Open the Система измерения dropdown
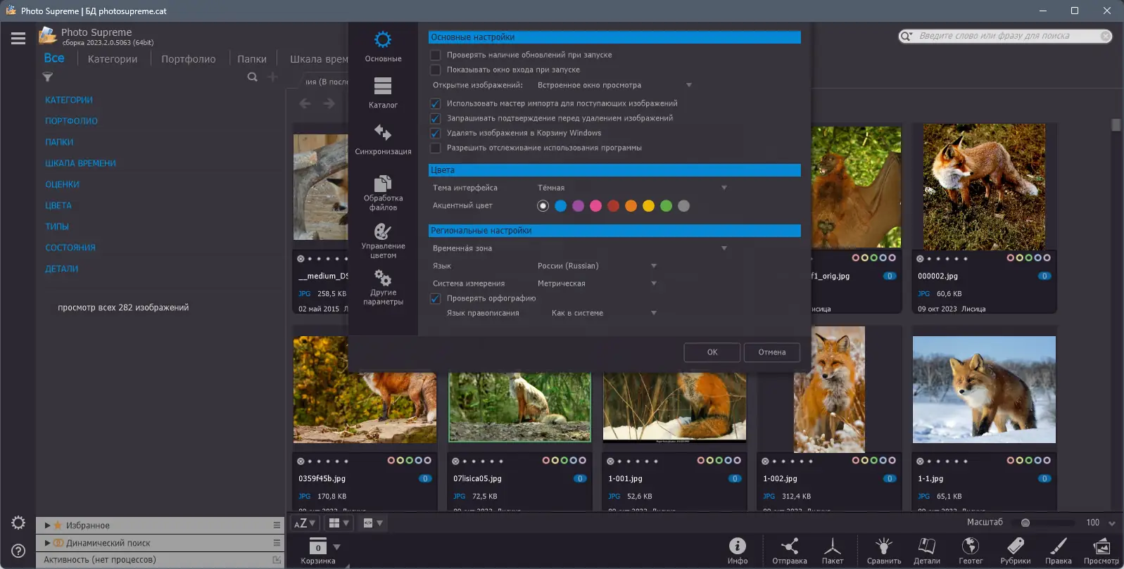This screenshot has height=569, width=1124. pyautogui.click(x=597, y=283)
